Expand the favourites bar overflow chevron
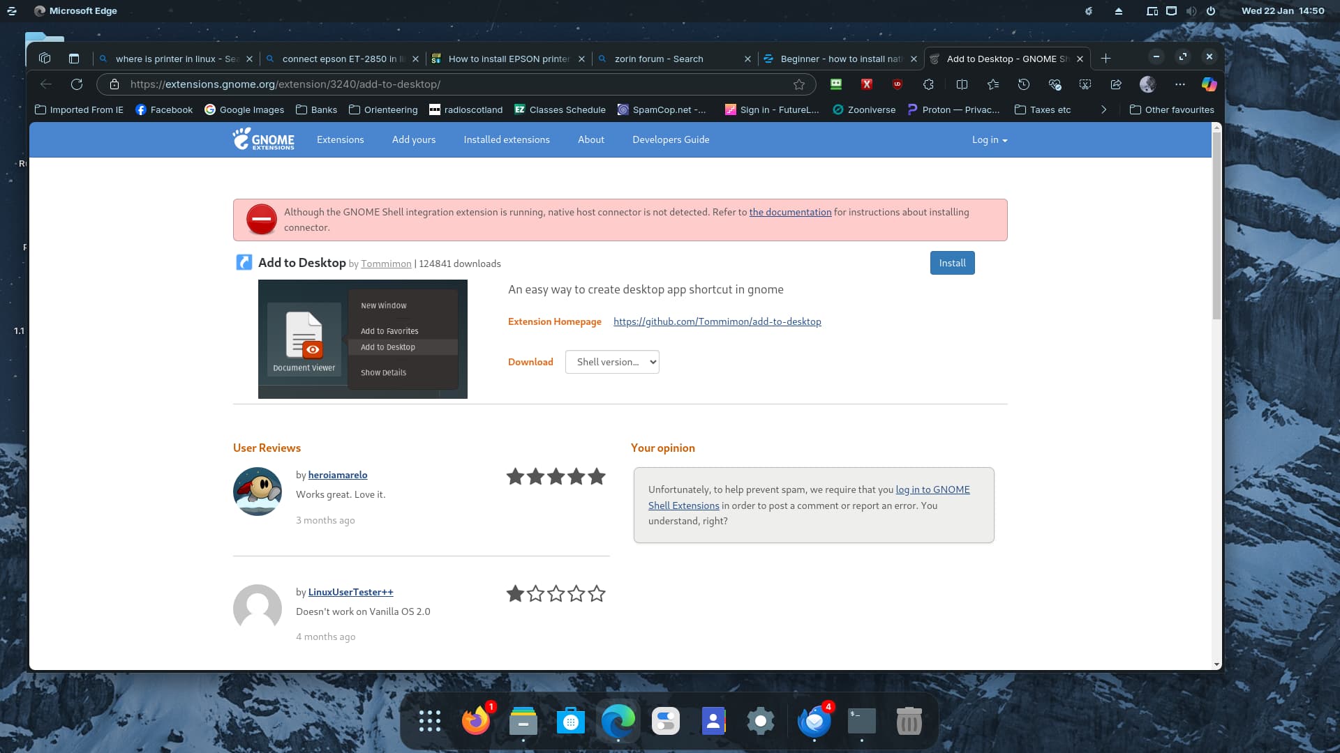The image size is (1340, 753). pos(1103,109)
